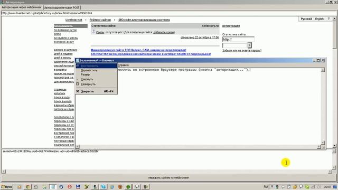This screenshot has height=190, width=338.
Task: Open the 'каталоги' sidebar link
Action: pos(59,93)
